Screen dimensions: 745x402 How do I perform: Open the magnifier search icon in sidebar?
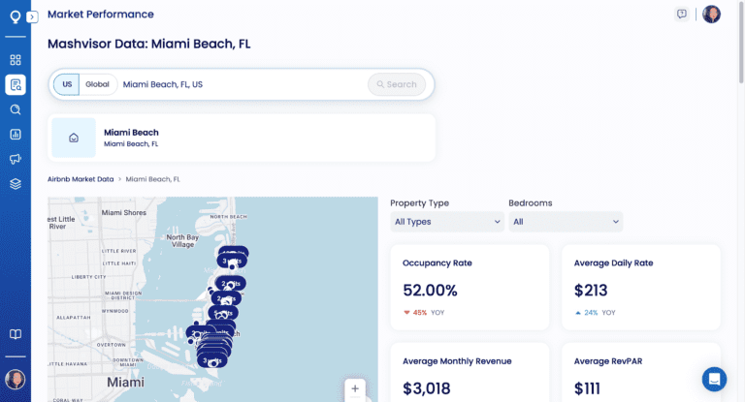tap(16, 109)
